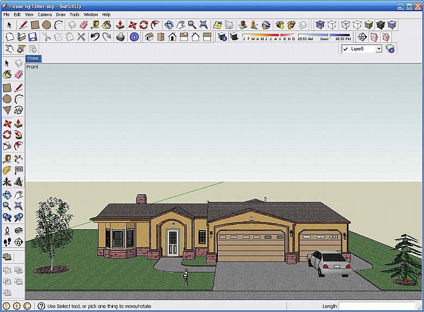Select the Polygon tool

pos(7,110)
